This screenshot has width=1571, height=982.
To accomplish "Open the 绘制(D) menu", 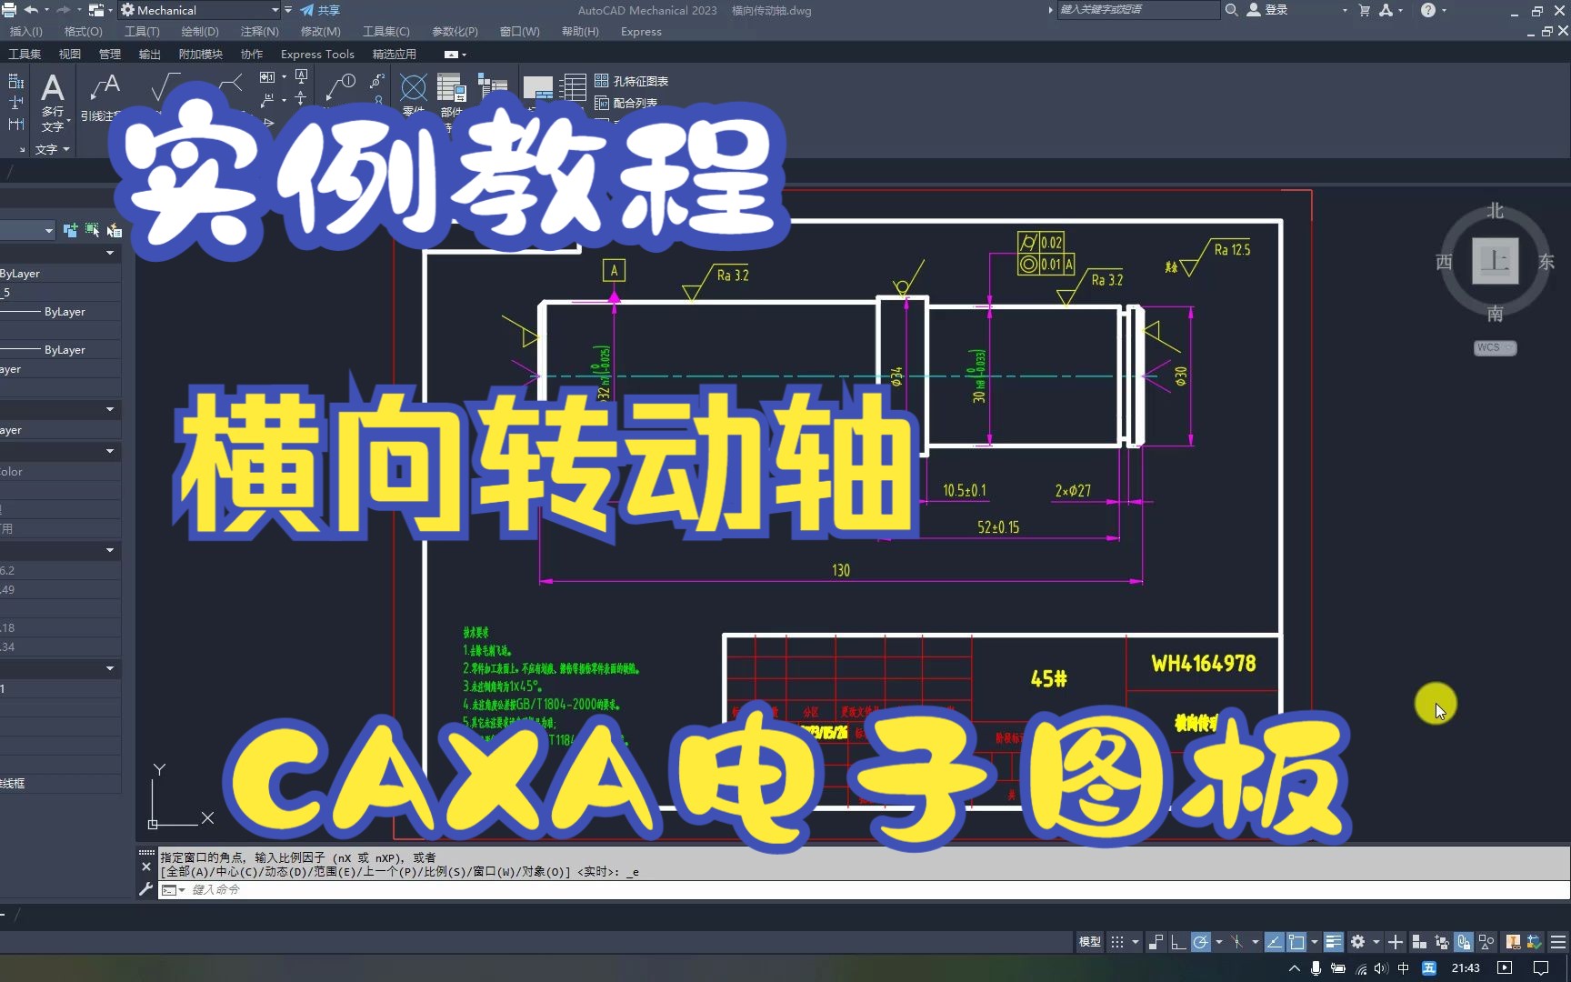I will coord(199,31).
